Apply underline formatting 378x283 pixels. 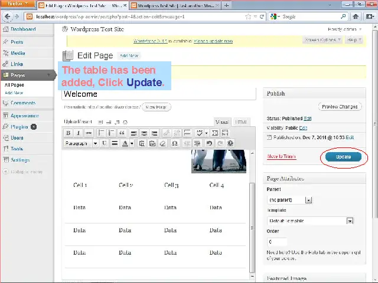click(x=104, y=143)
